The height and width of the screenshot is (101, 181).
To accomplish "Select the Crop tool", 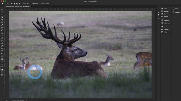I will tap(2, 20).
